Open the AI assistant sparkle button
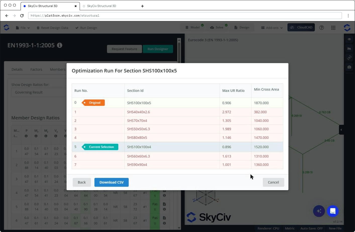This screenshot has width=355, height=232. tap(319, 211)
